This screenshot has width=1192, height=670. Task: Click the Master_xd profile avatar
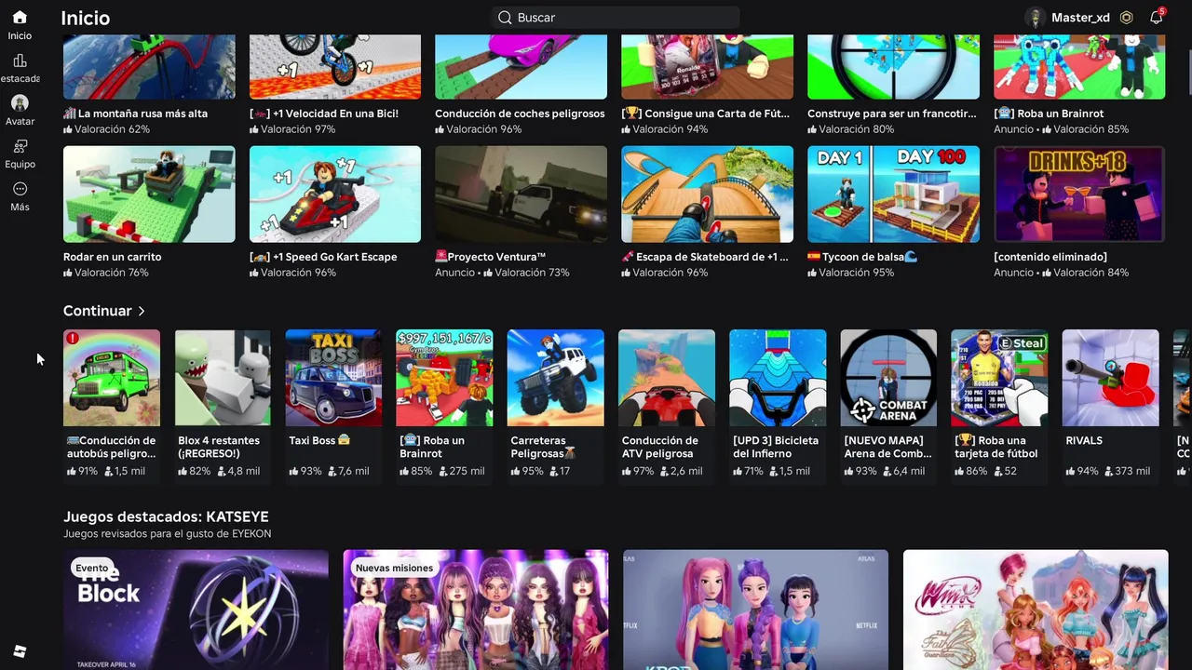(1035, 18)
